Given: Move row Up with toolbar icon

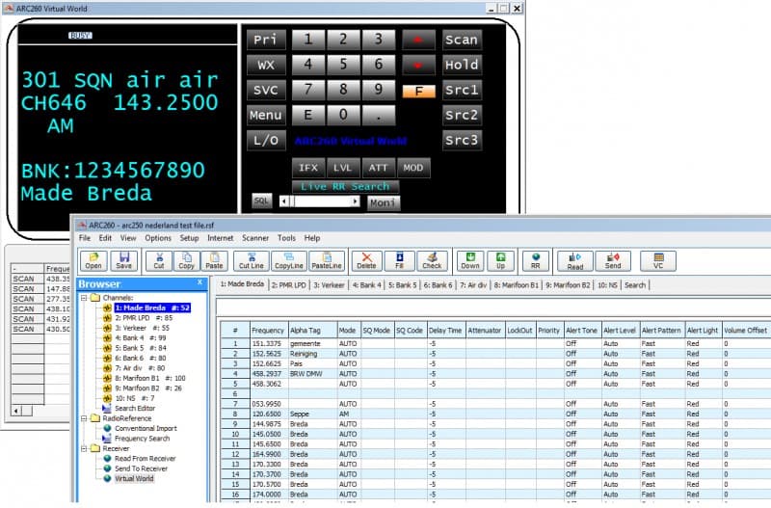Looking at the screenshot, I should pyautogui.click(x=500, y=260).
